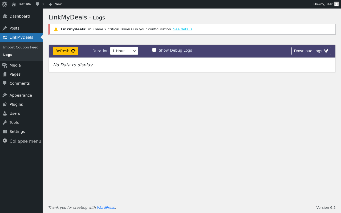The image size is (341, 213).
Task: Open Import Coupon Feed submenu
Action: point(21,47)
